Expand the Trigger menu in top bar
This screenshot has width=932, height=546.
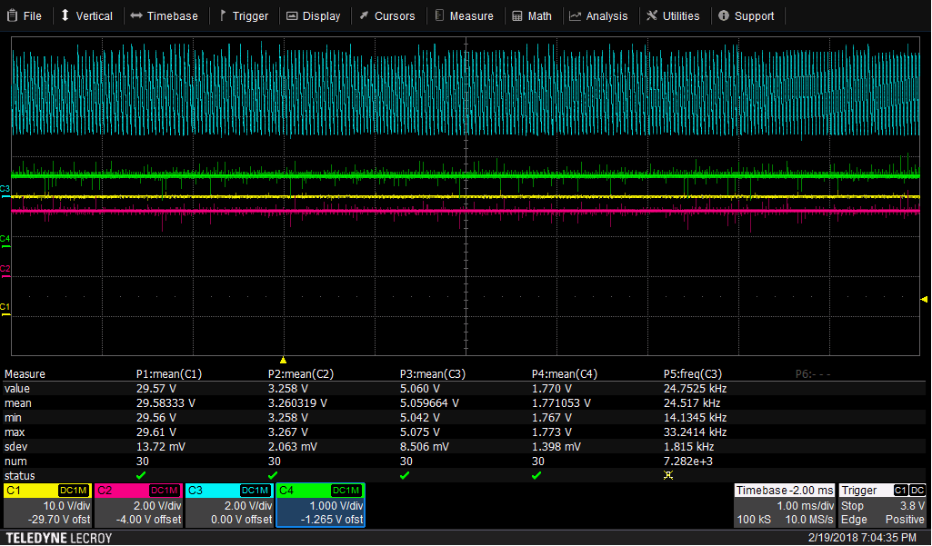(243, 15)
